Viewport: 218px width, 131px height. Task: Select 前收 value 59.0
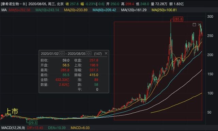point(66,60)
